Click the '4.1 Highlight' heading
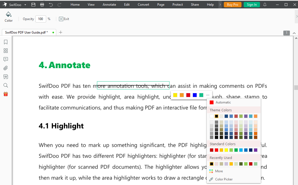 click(61, 126)
